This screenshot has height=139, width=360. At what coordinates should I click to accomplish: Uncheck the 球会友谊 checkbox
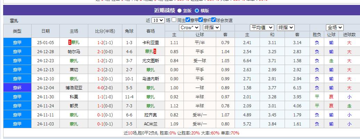[x=213, y=20]
